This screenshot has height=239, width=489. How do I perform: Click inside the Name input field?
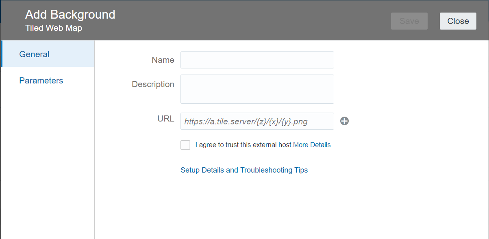[x=257, y=60]
